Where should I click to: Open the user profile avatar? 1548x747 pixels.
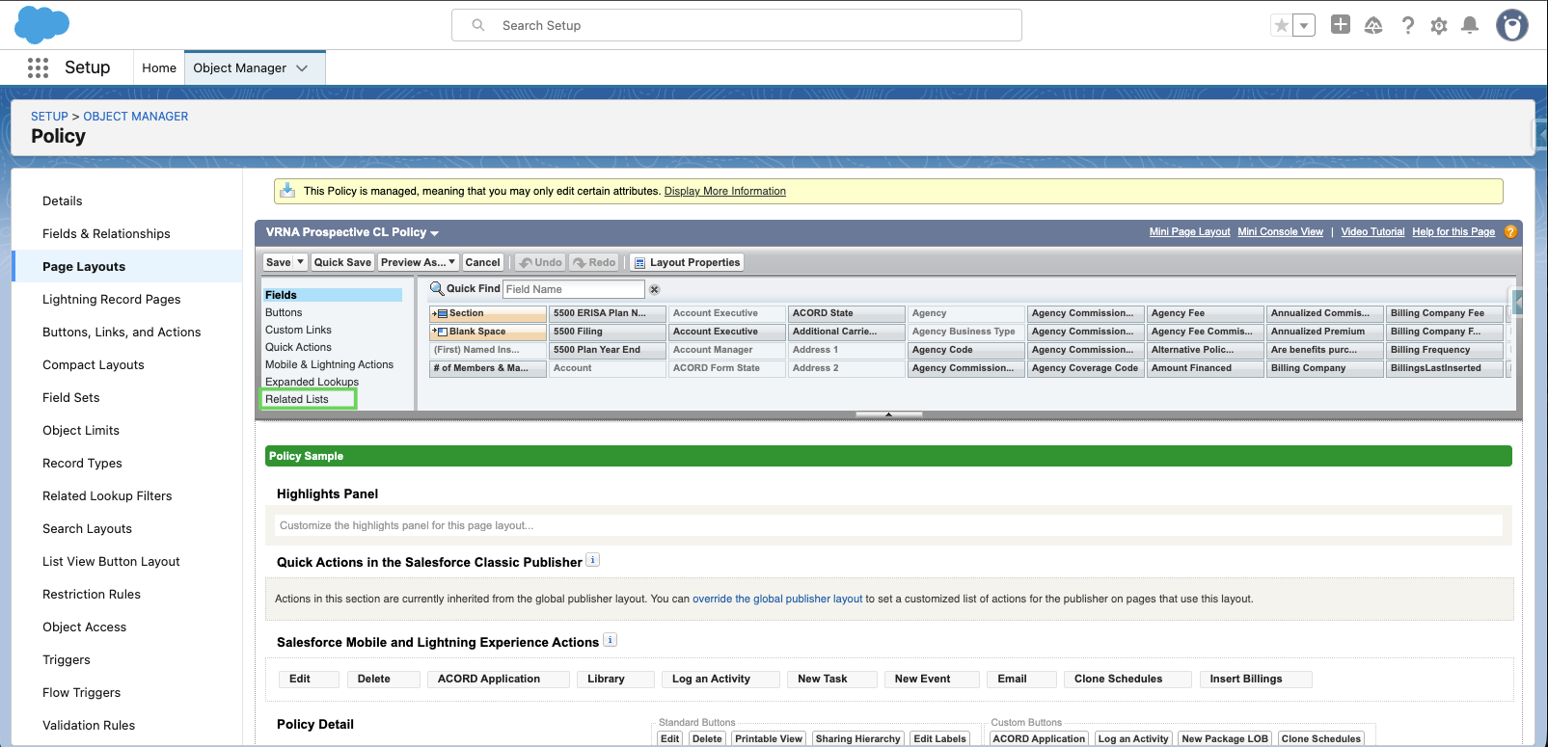pos(1512,25)
